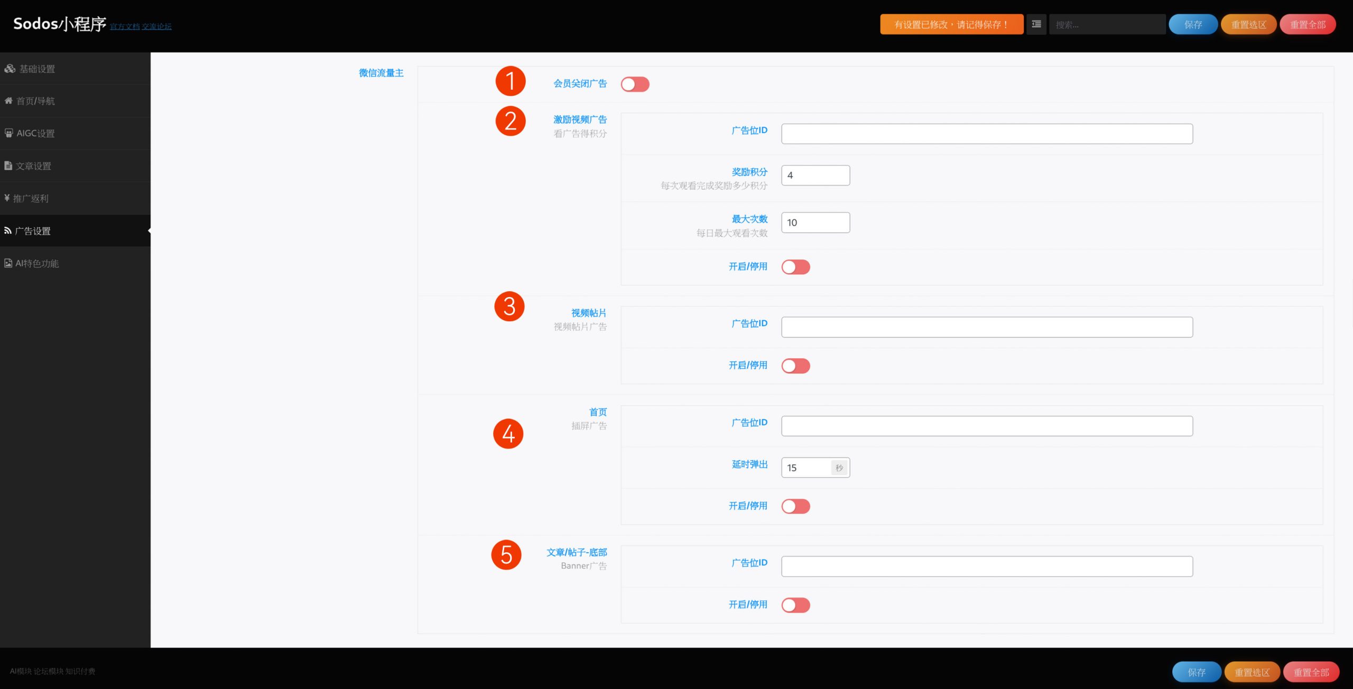
Task: Click the document icon beside 文章设置
Action: (8, 165)
